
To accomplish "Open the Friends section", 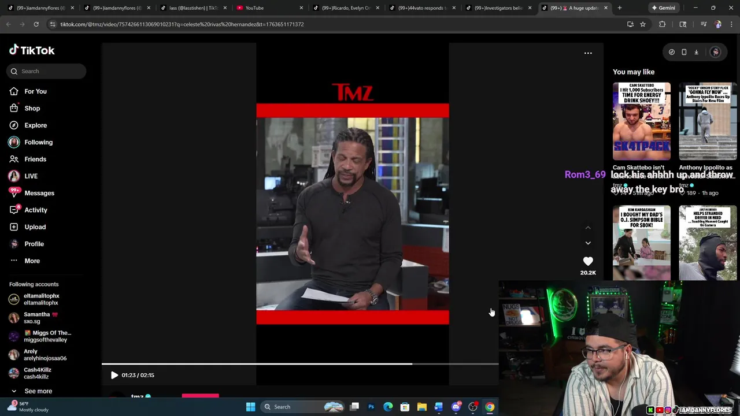I will coord(28,159).
